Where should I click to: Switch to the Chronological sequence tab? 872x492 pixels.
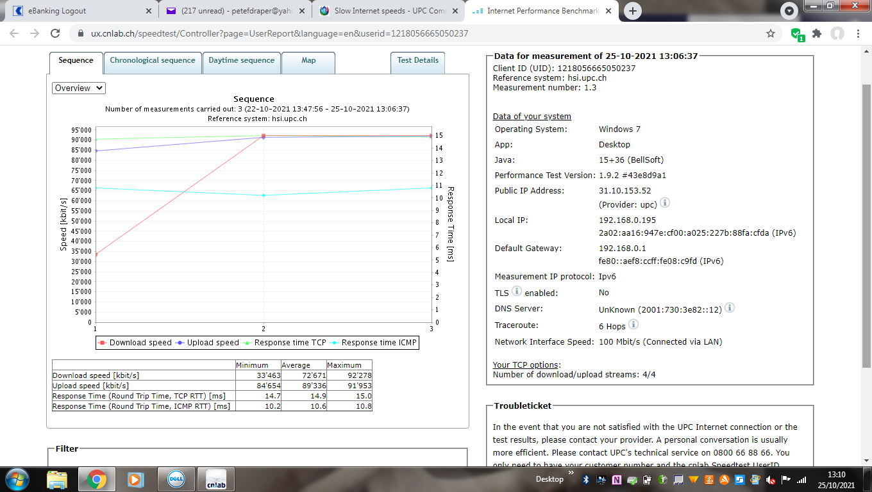pyautogui.click(x=153, y=60)
